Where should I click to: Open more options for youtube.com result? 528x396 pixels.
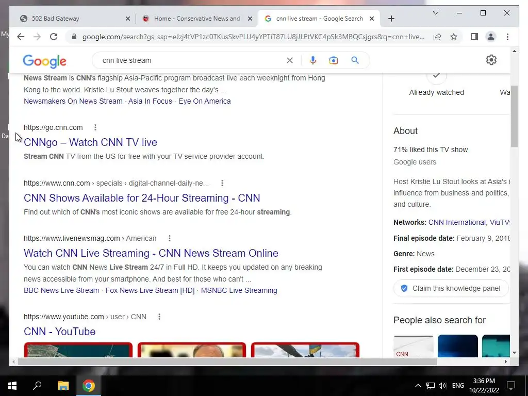[x=159, y=317]
